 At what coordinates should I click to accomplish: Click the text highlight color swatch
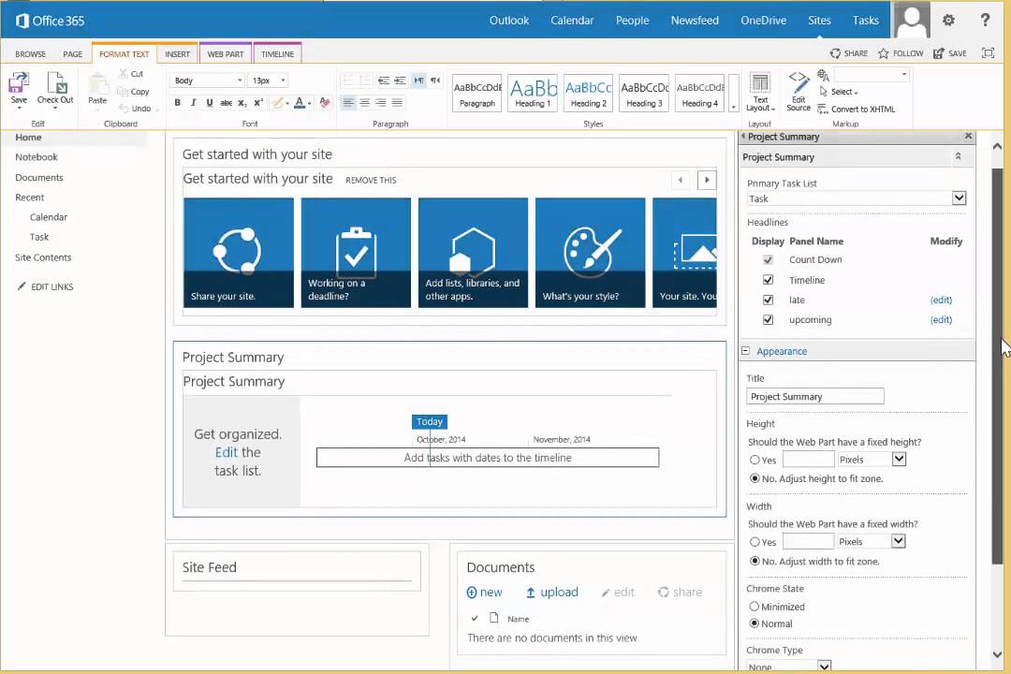tap(278, 103)
